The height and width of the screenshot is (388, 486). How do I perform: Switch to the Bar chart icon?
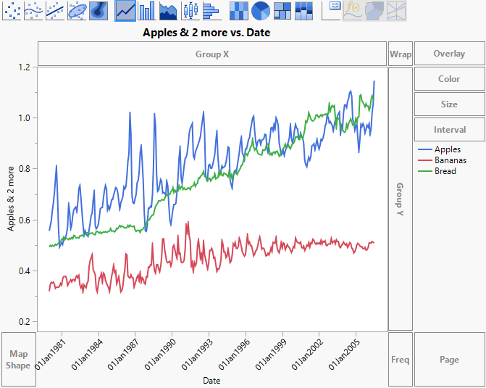147,10
